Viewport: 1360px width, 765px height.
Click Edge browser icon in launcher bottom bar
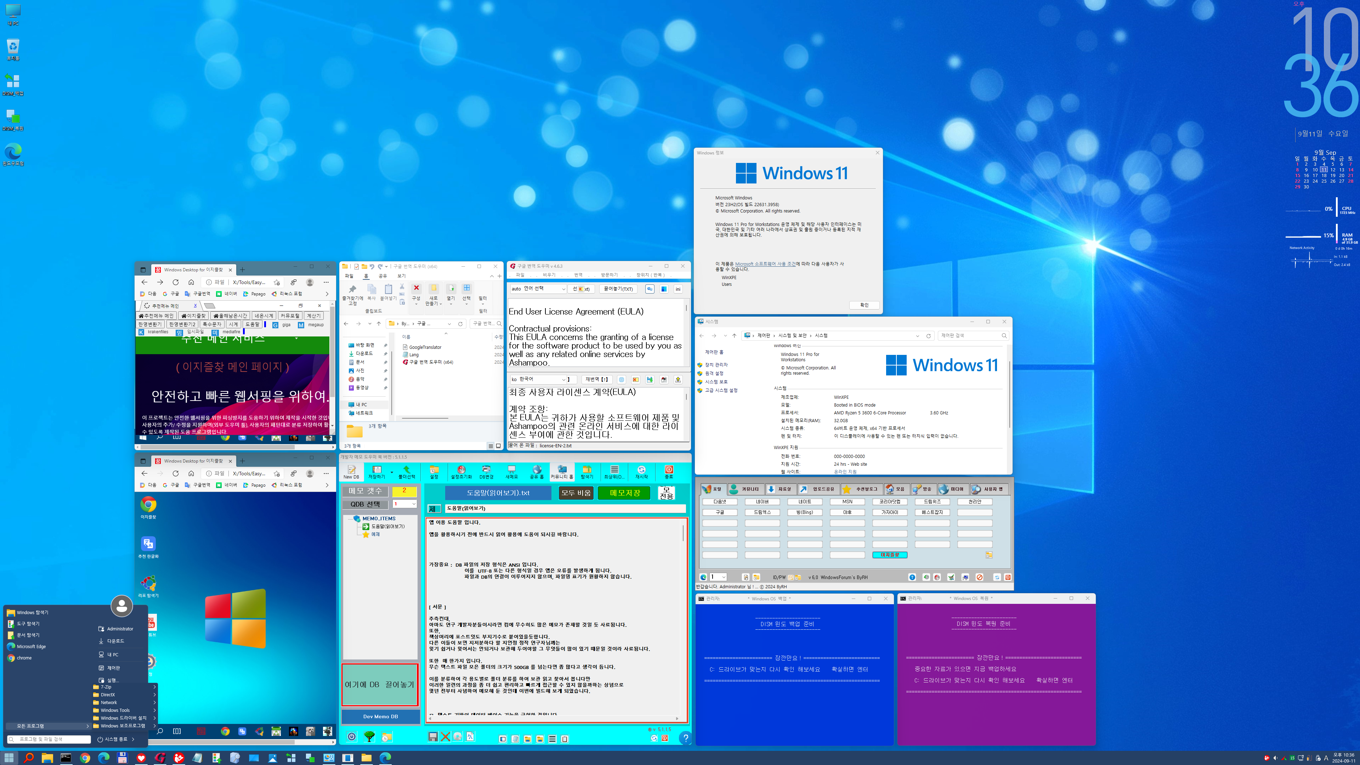703,577
